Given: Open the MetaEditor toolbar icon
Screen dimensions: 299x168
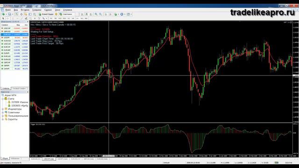Looking at the screenshot, I should pyautogui.click(x=56, y=14).
